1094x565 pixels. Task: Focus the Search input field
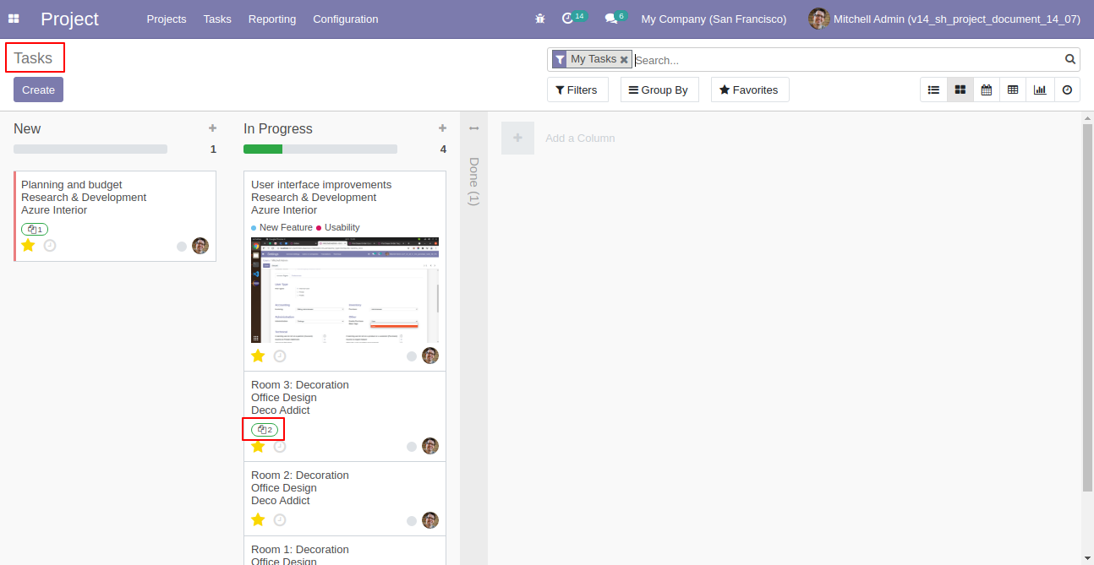click(847, 60)
